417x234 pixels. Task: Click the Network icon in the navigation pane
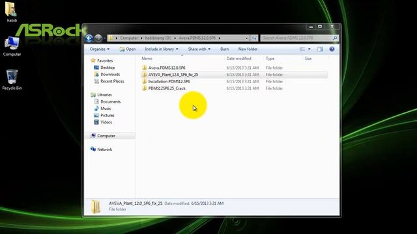pyautogui.click(x=93, y=149)
